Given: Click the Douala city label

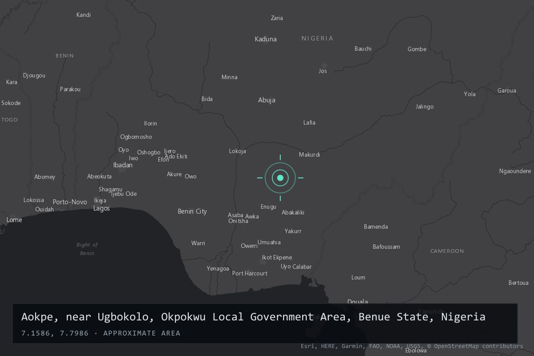Looking at the screenshot, I should pos(357,302).
